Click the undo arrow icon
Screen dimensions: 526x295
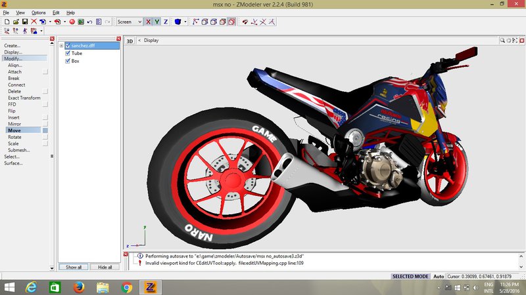coord(89,22)
